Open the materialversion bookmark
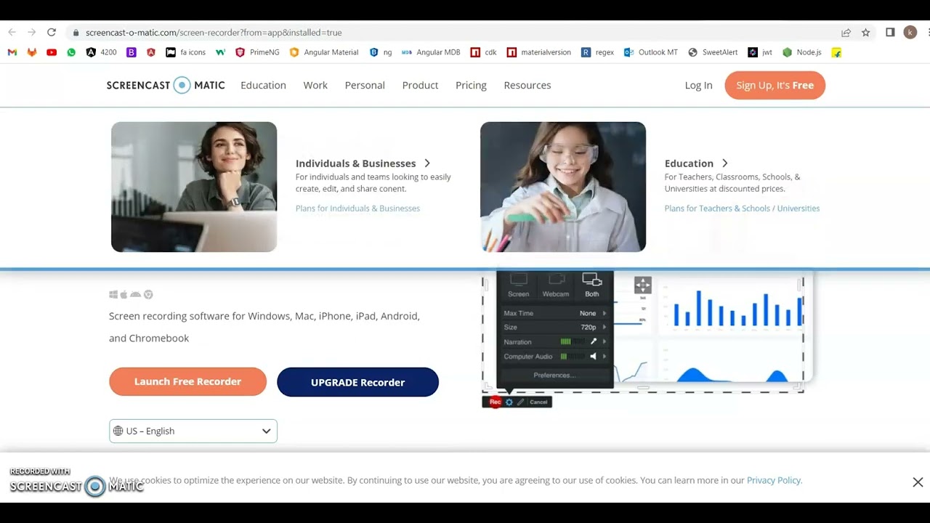The width and height of the screenshot is (930, 523). 539,52
